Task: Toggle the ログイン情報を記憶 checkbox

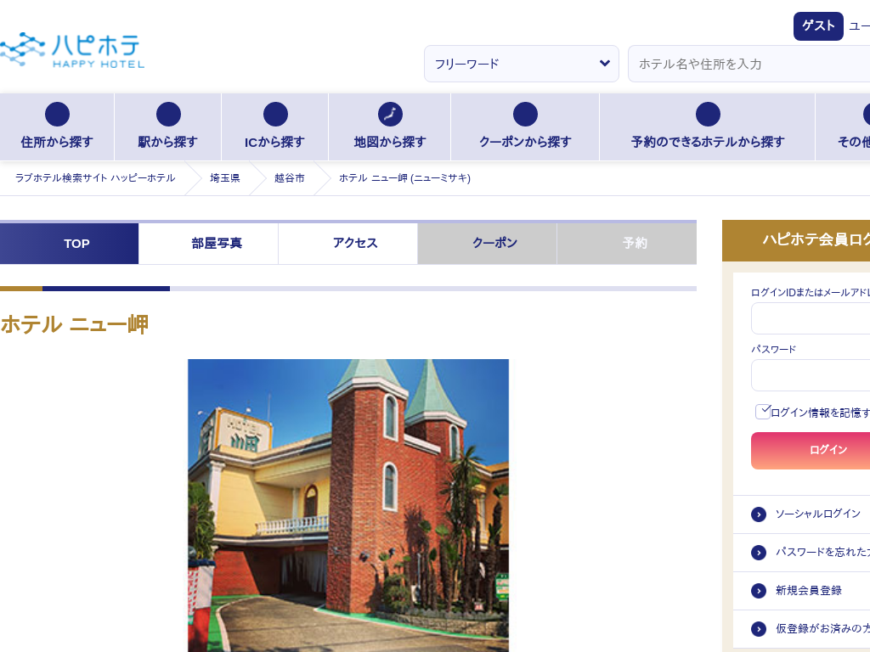Action: (763, 412)
